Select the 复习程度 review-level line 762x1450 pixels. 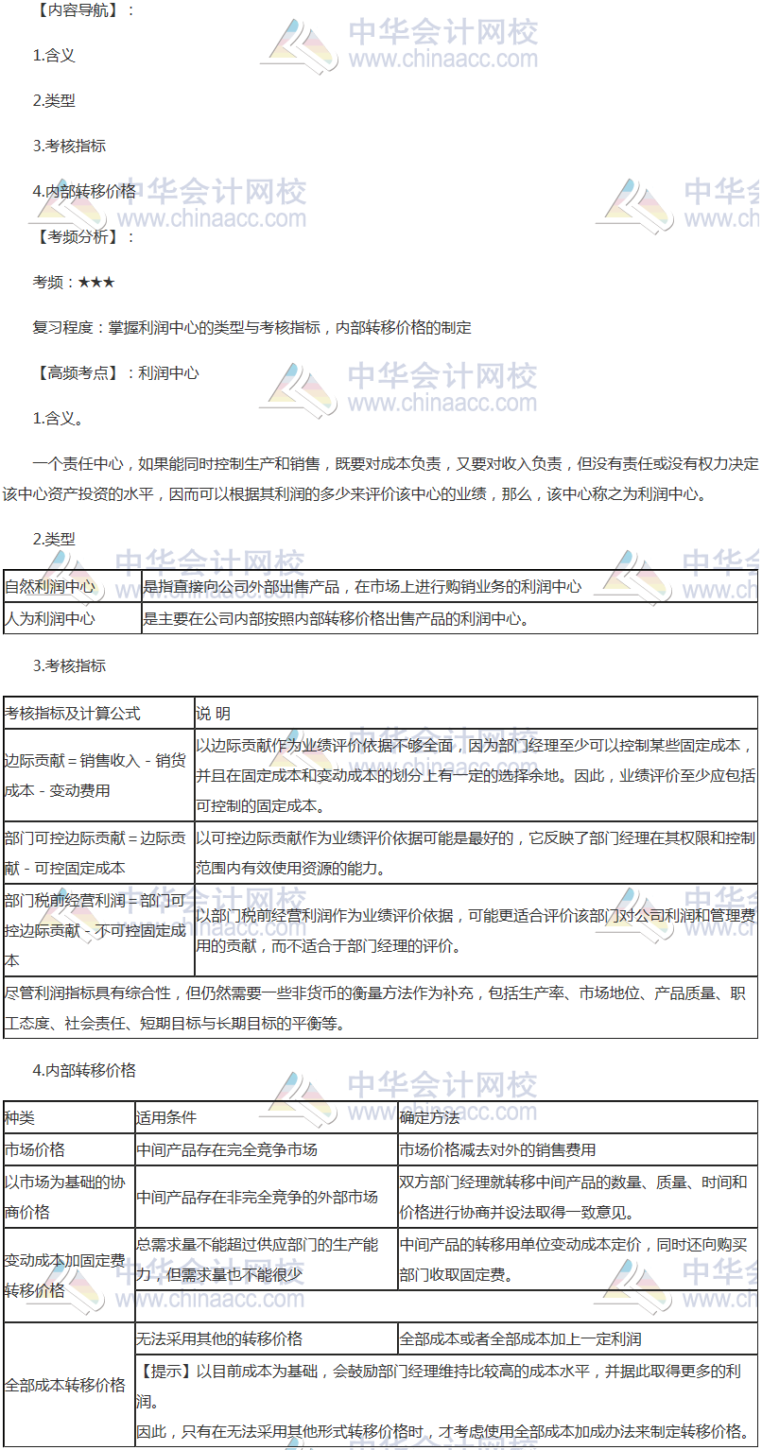251,327
